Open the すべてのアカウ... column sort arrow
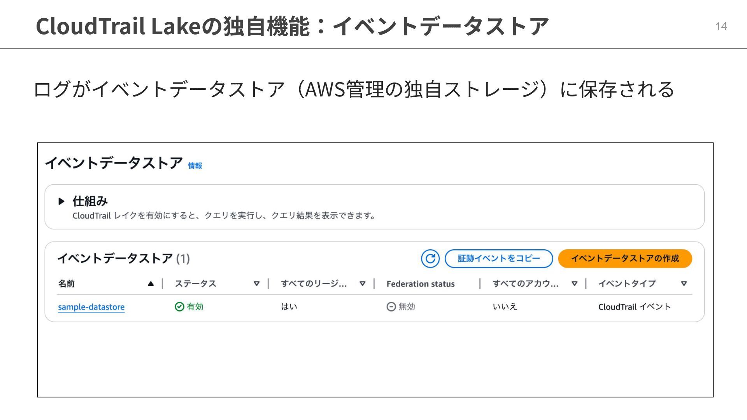The image size is (747, 420). [x=574, y=284]
